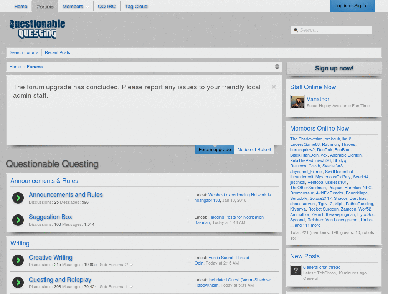
Task: Open BlackTitanOdin's member profile
Action: point(304,155)
